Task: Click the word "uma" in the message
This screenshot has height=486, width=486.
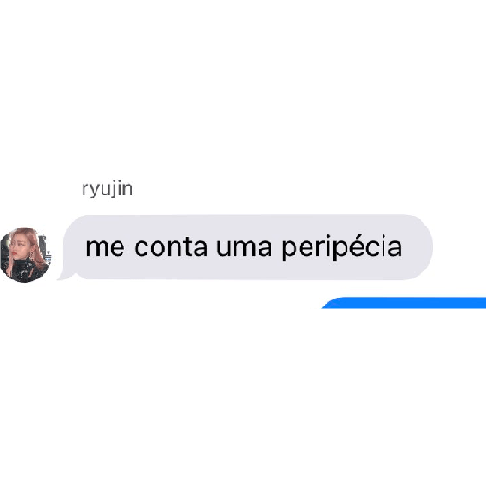Action: (x=244, y=248)
